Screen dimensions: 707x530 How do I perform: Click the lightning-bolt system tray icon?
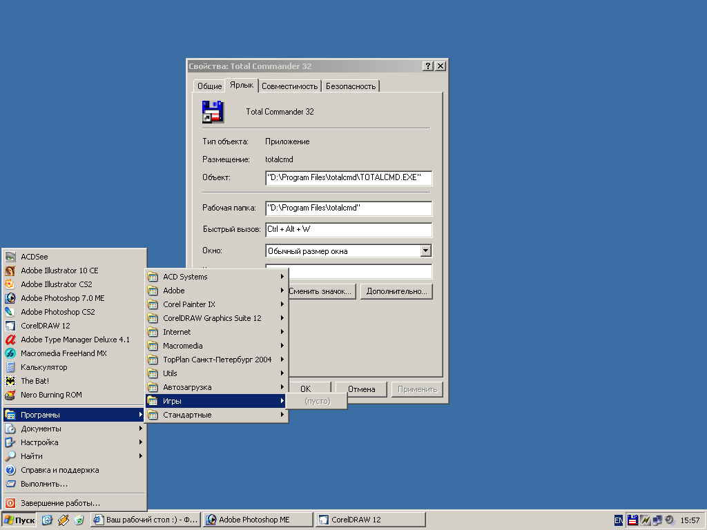(646, 520)
